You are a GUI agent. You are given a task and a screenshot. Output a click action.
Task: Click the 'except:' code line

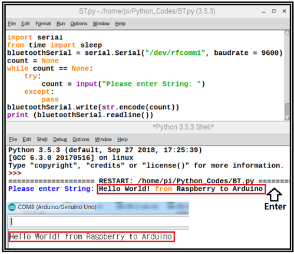point(39,92)
